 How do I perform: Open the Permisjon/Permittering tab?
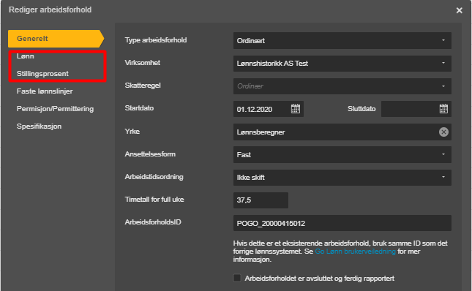coord(55,109)
